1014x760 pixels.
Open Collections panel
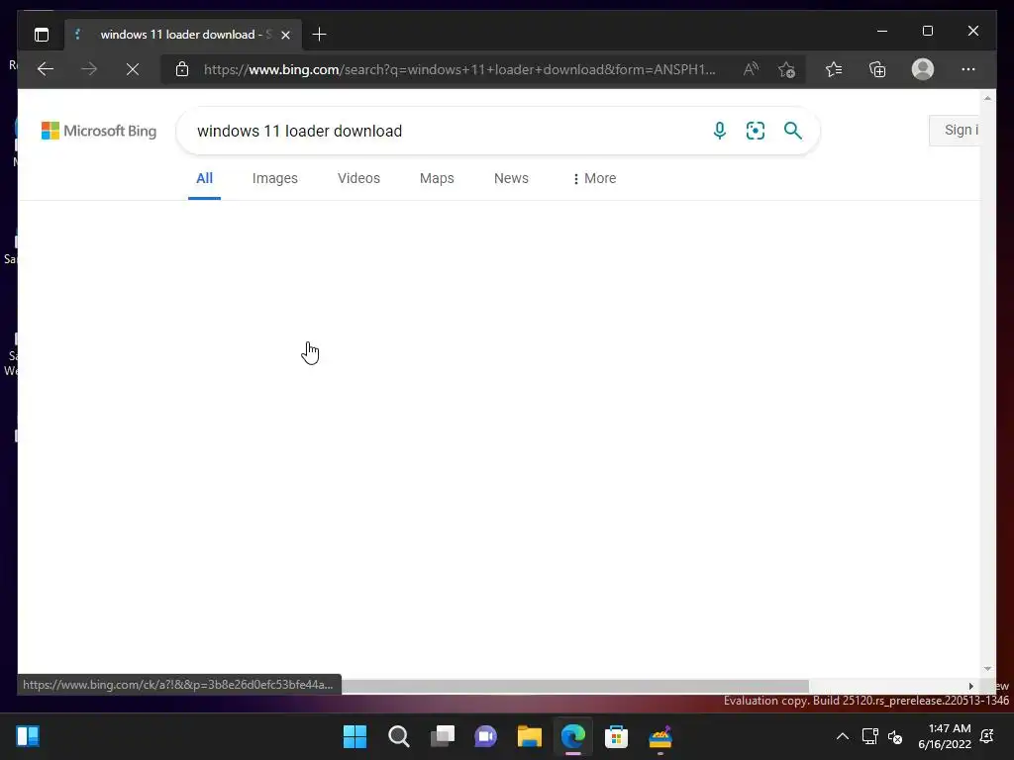point(877,69)
